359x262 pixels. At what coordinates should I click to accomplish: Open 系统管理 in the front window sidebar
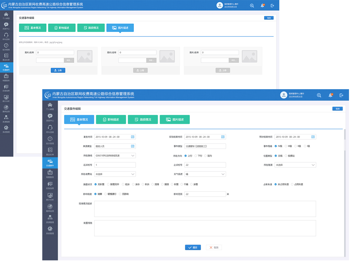pyautogui.click(x=50, y=230)
